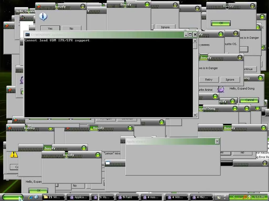
Task: Click the 'Cannot load VDM IPX/SPX support' text
Action: (x=57, y=40)
